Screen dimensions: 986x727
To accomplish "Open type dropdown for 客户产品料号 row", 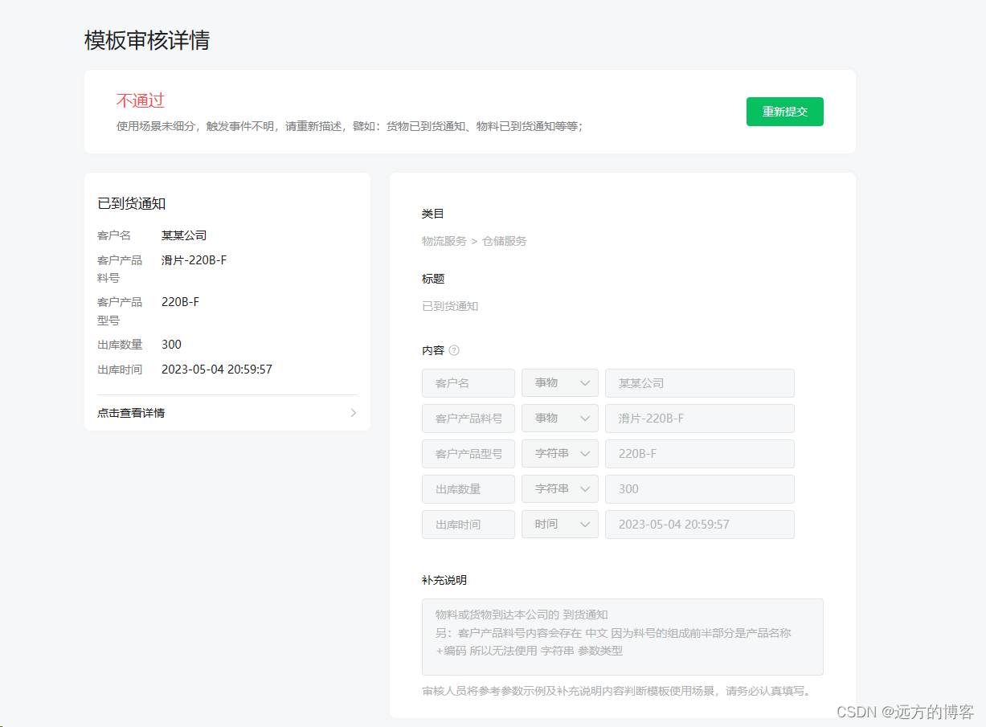I will click(560, 419).
